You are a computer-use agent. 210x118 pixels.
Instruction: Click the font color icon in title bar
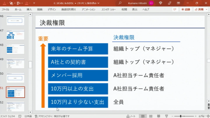point(4,3)
